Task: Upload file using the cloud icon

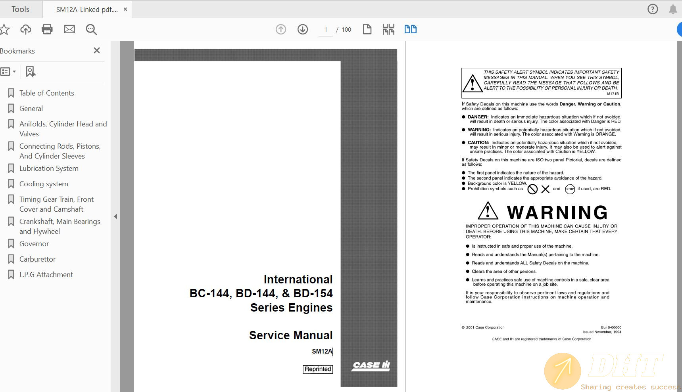Action: tap(26, 29)
